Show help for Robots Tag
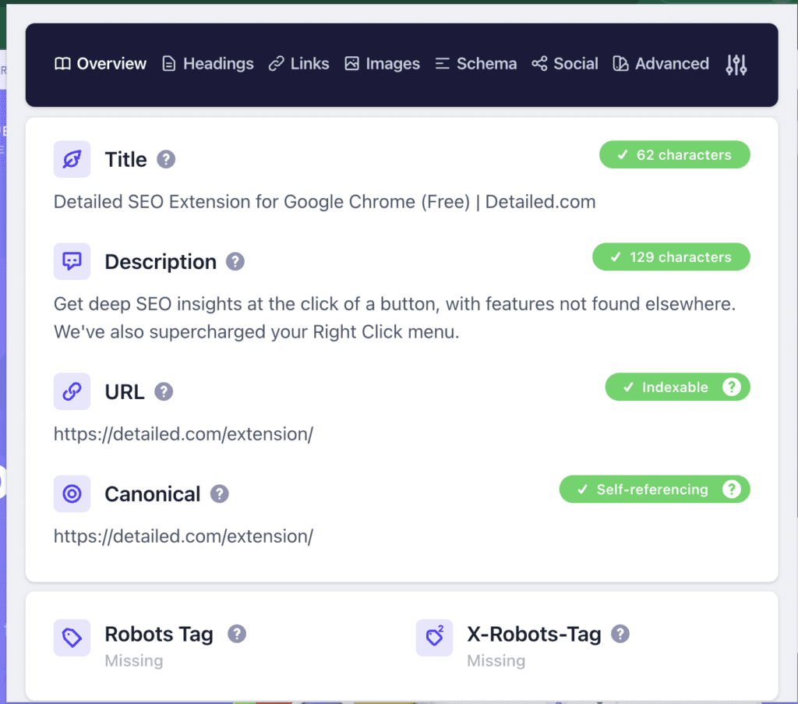798x704 pixels. click(x=237, y=634)
